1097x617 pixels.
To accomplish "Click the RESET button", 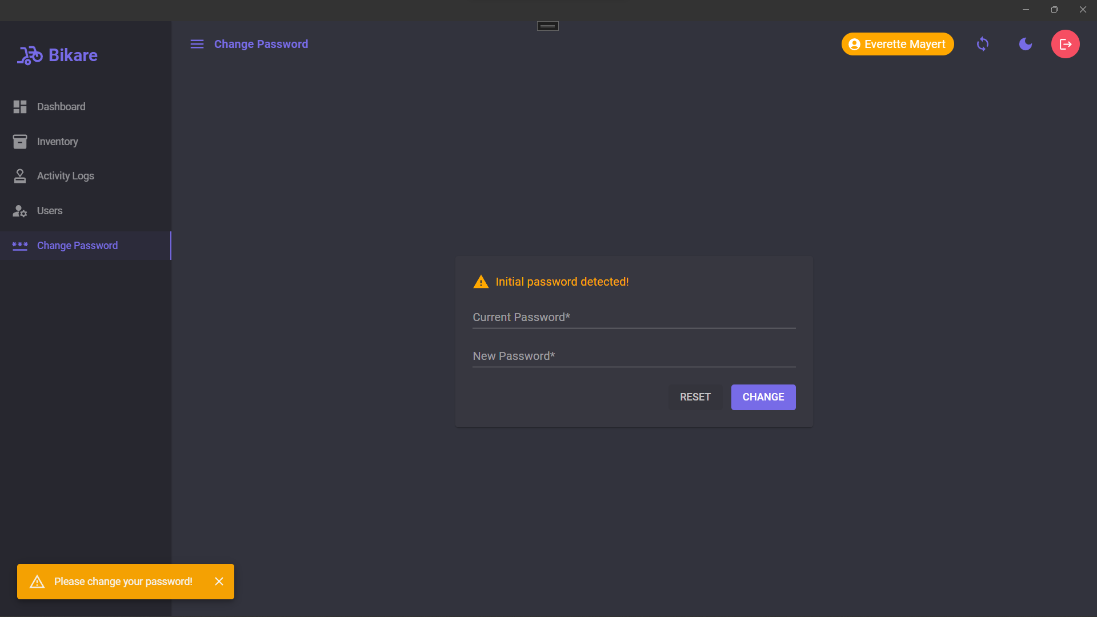I will click(695, 397).
